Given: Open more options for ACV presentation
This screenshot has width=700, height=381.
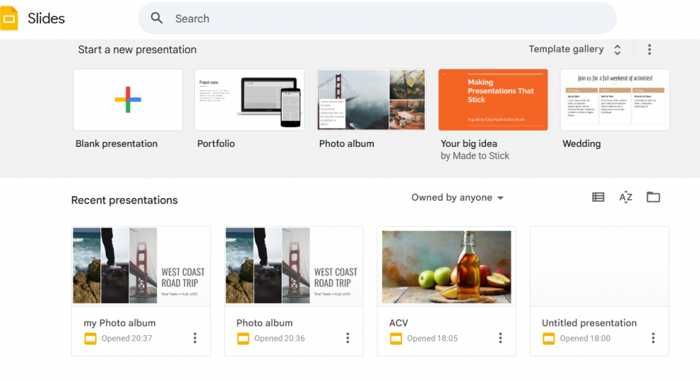Looking at the screenshot, I should 500,338.
